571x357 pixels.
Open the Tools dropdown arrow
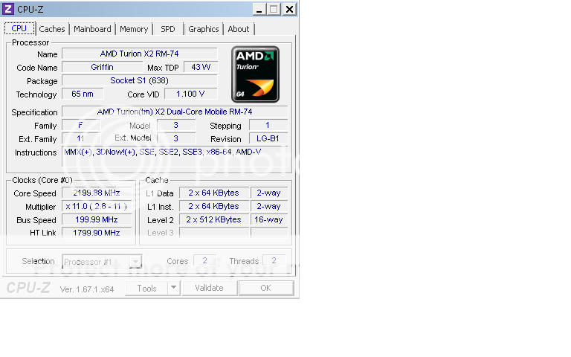coord(173,288)
